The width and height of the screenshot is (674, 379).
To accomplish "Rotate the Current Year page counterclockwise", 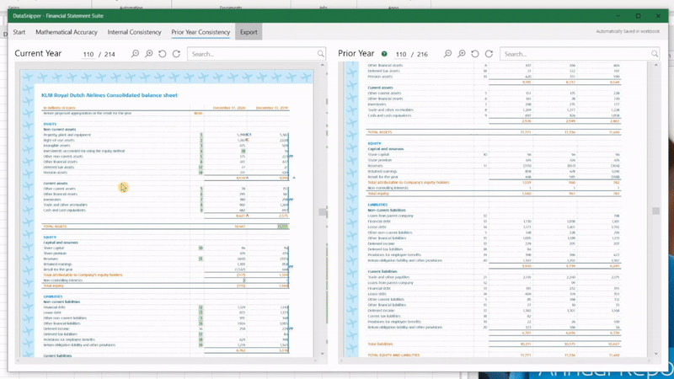I will click(163, 54).
